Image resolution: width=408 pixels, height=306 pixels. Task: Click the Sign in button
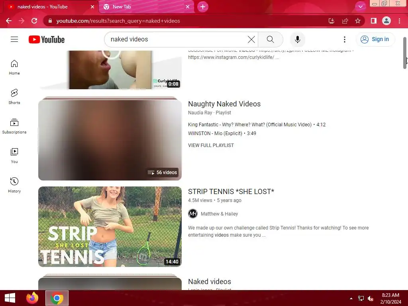click(375, 39)
